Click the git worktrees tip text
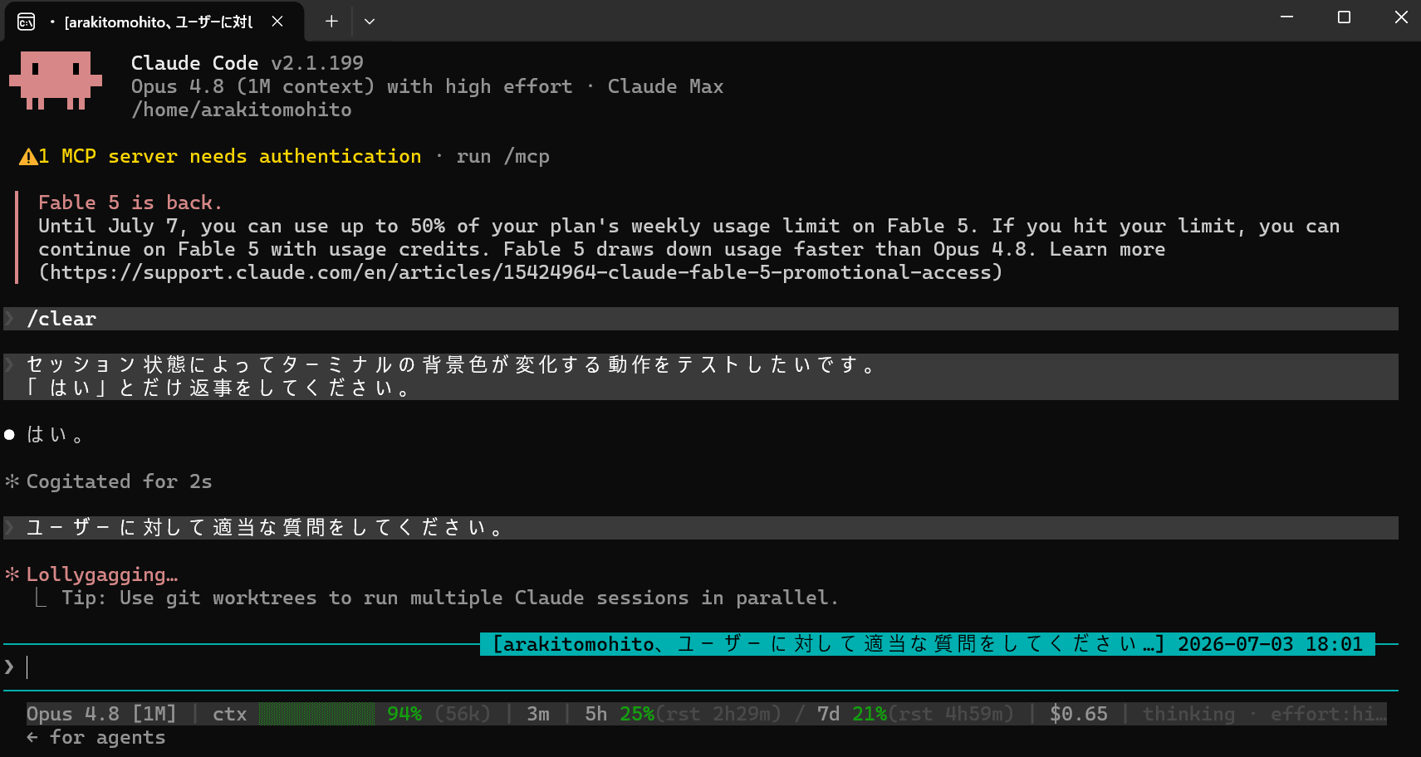 (x=450, y=598)
